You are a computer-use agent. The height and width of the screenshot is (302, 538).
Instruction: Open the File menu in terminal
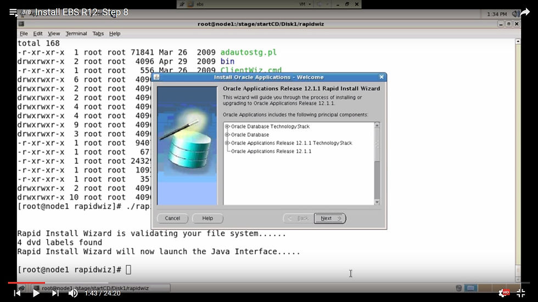coord(24,33)
